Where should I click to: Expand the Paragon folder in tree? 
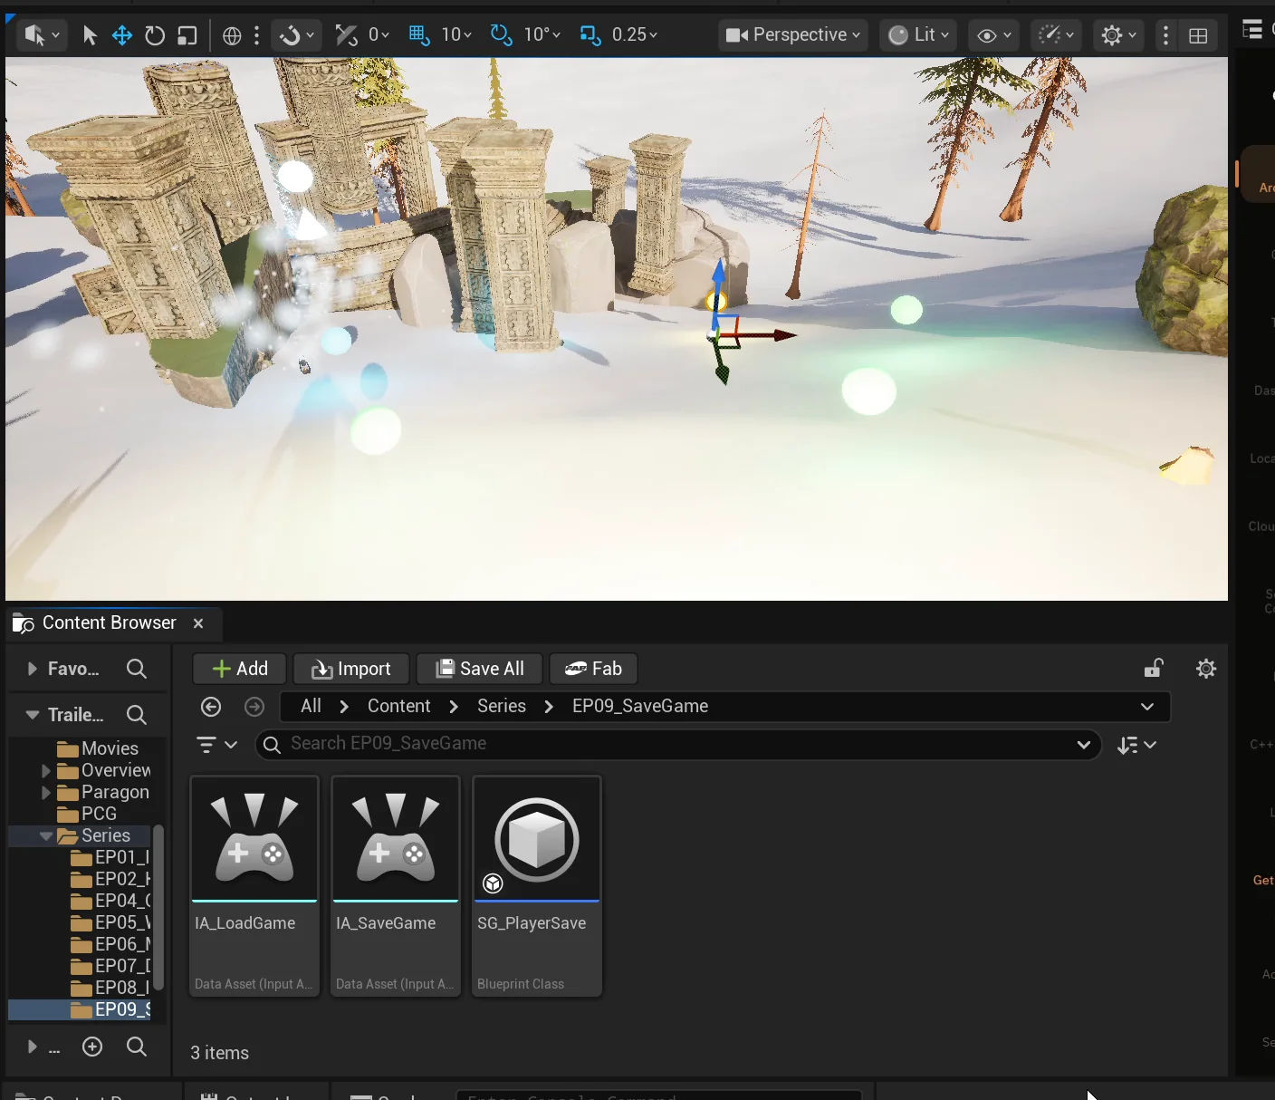coord(45,793)
